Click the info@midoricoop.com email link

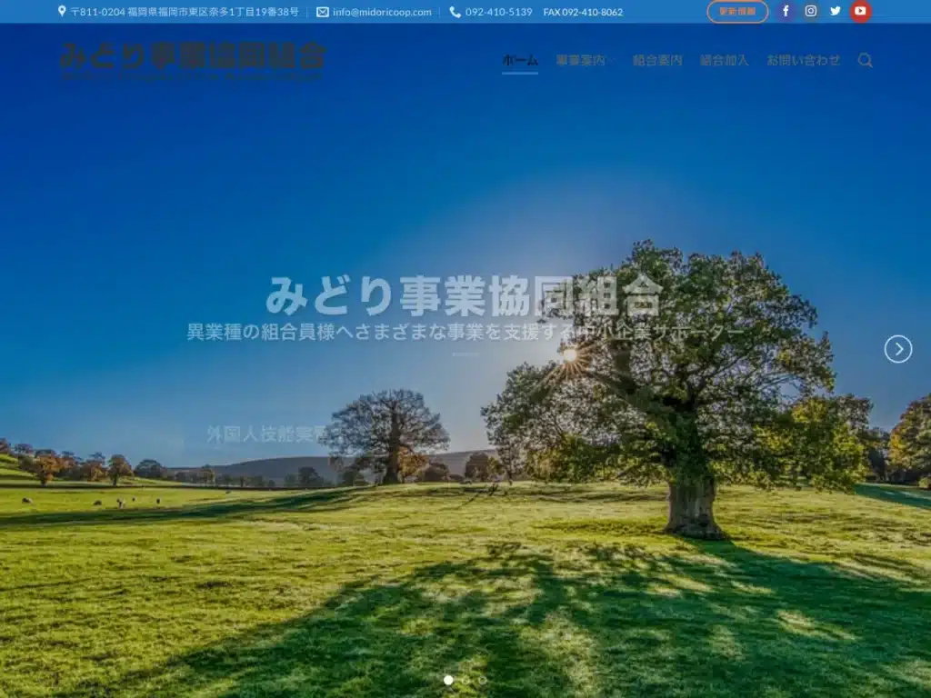[x=382, y=12]
